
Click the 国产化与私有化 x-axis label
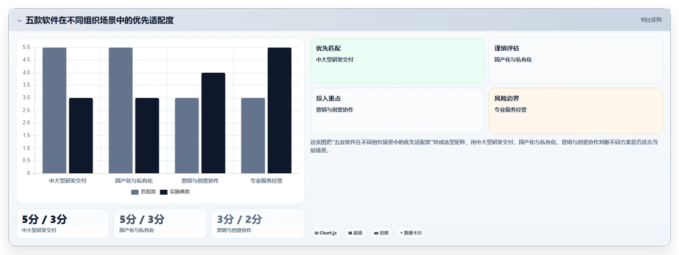coord(134,181)
